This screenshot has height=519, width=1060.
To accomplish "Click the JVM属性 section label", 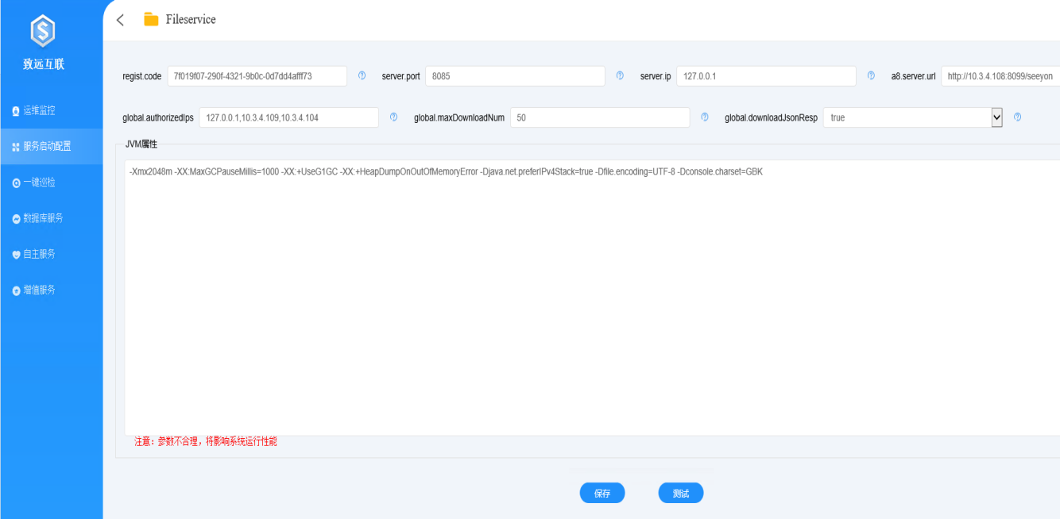I will (x=141, y=144).
